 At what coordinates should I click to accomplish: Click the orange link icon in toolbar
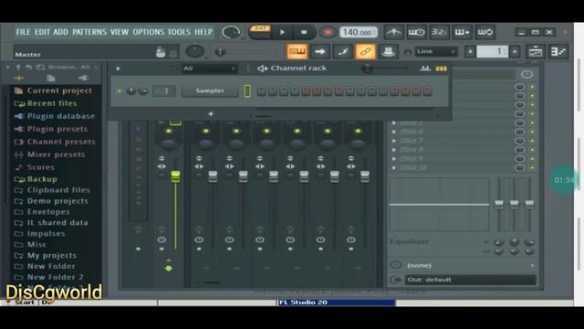[365, 51]
